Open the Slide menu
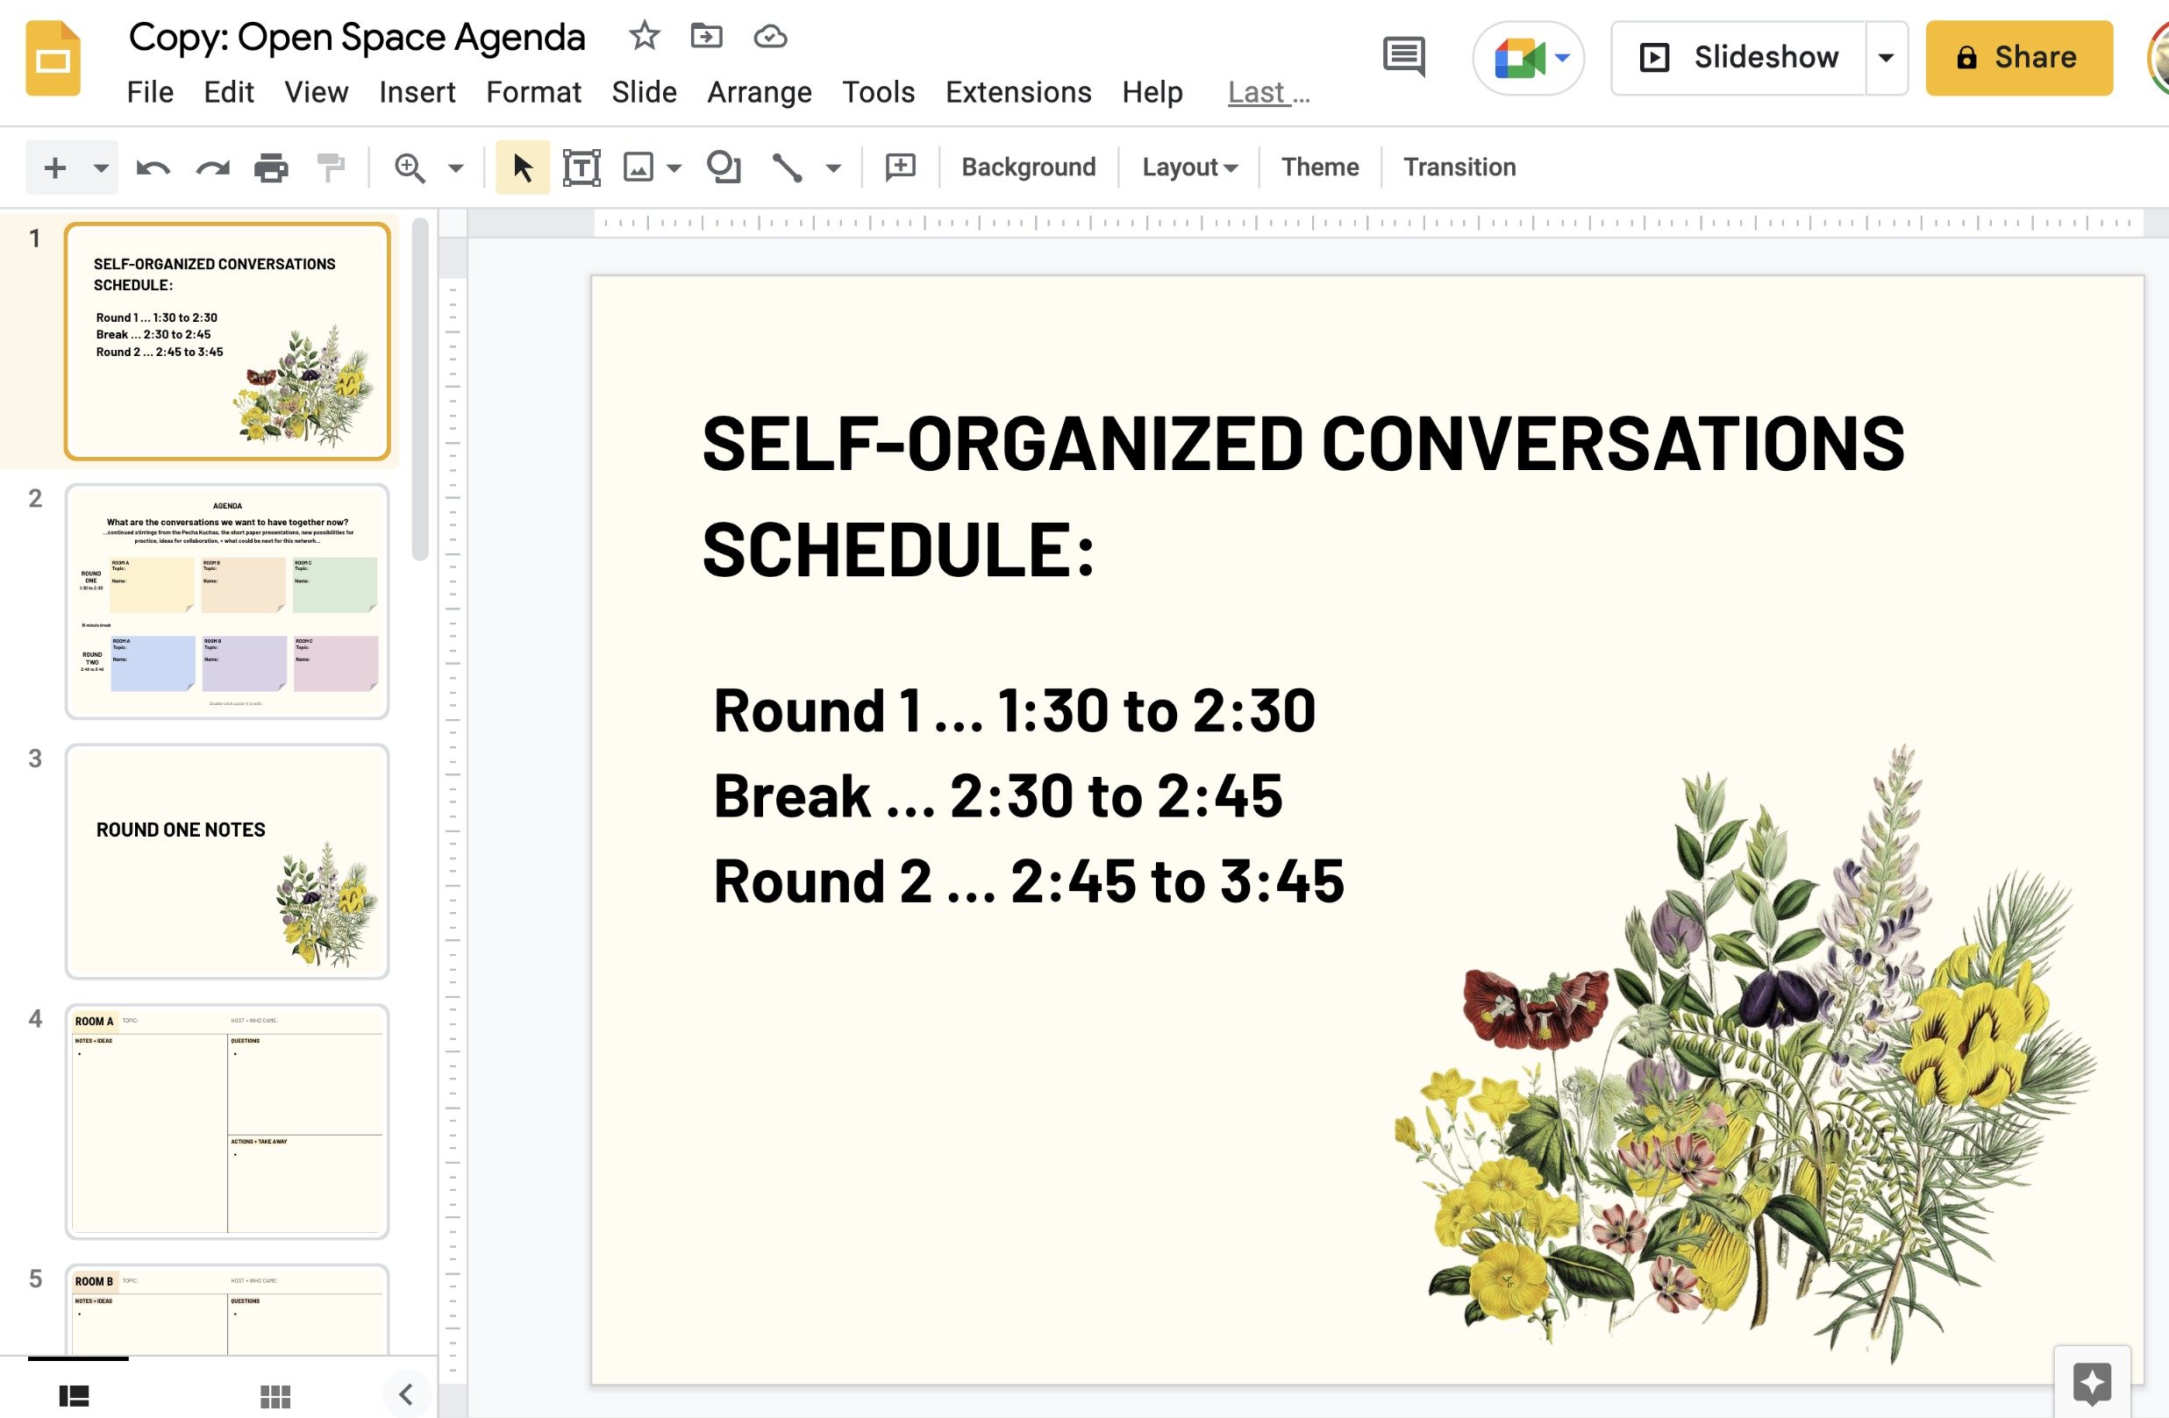This screenshot has width=2169, height=1418. (645, 92)
